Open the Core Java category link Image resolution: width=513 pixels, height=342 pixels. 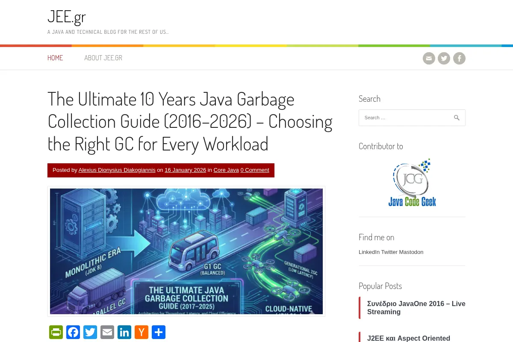tap(226, 170)
